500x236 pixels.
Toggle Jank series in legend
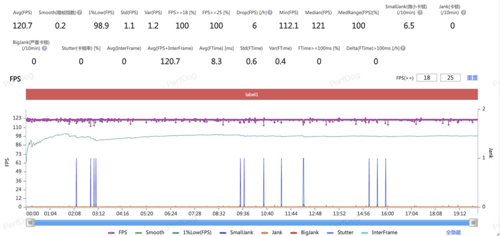(272, 233)
